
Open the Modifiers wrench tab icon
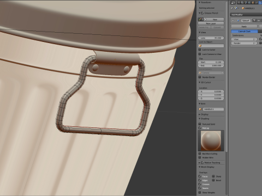click(260, 3)
